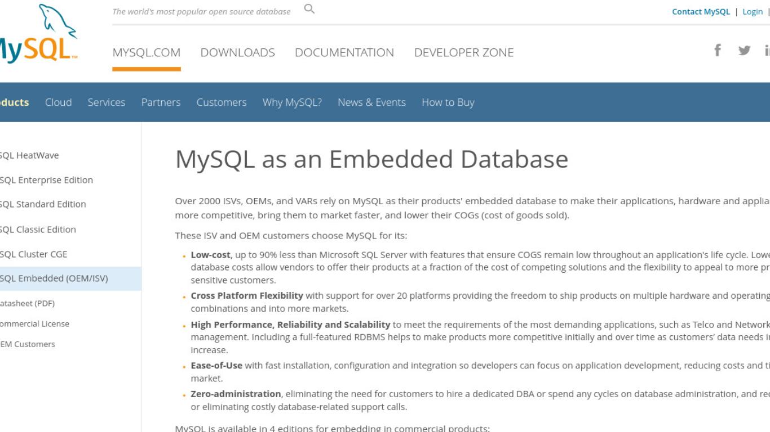
Task: Switch to the DOCUMENTATION tab
Action: pos(344,52)
